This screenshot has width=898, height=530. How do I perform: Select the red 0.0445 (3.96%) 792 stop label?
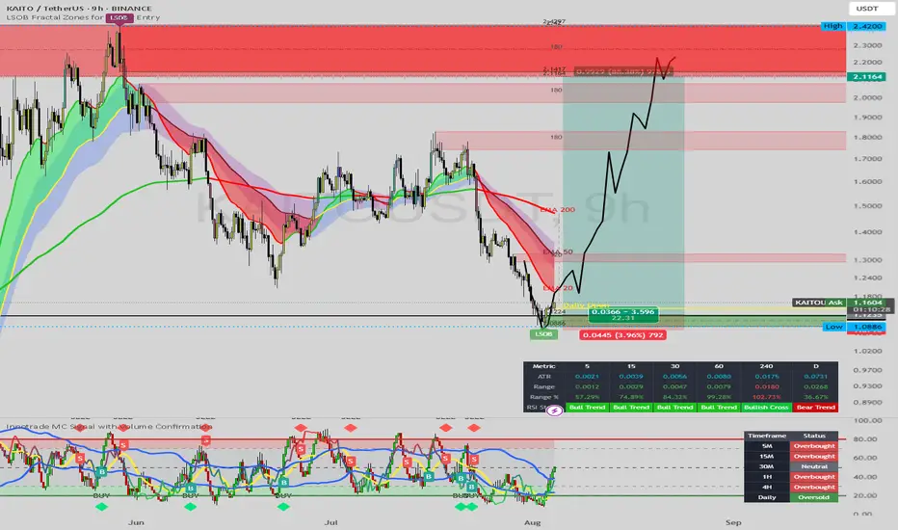[622, 335]
